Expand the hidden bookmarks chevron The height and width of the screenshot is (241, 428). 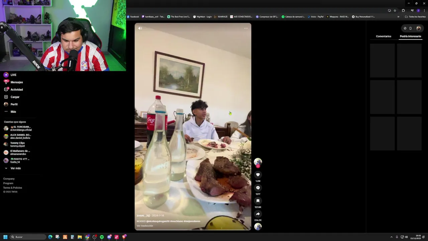click(x=398, y=17)
